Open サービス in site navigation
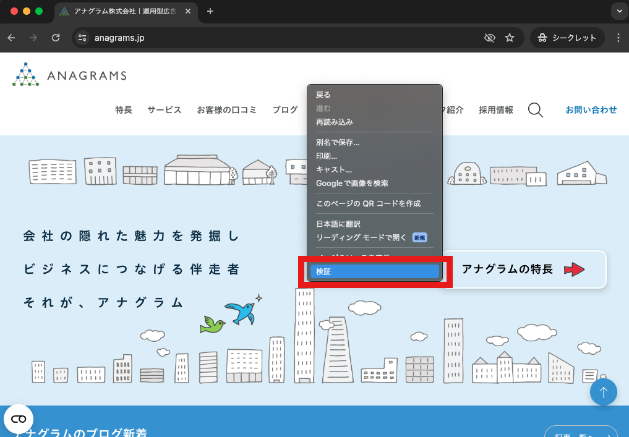Screen dimensions: 629x437 (x=164, y=110)
